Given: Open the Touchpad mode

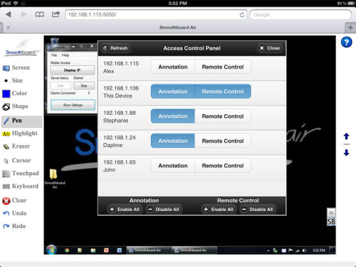Looking at the screenshot, I should [x=20, y=173].
